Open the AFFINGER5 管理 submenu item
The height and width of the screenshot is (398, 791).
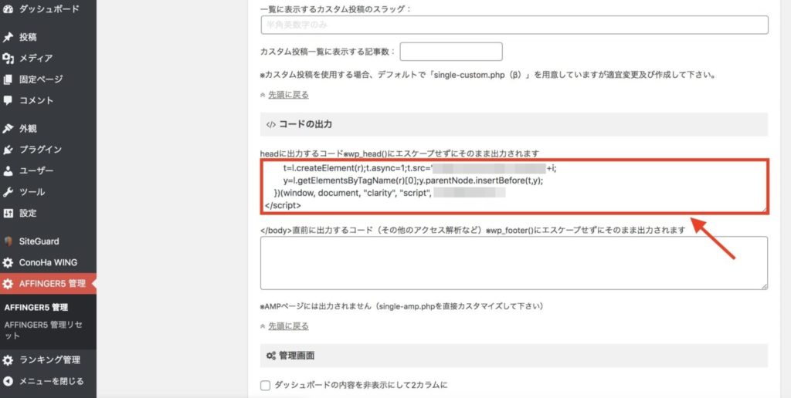pos(36,307)
